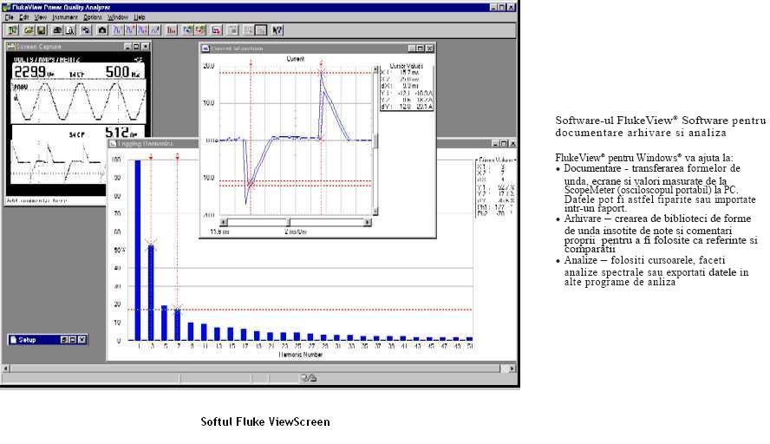The image size is (770, 444).
Task: Click the Setup minimized window title
Action: point(28,339)
